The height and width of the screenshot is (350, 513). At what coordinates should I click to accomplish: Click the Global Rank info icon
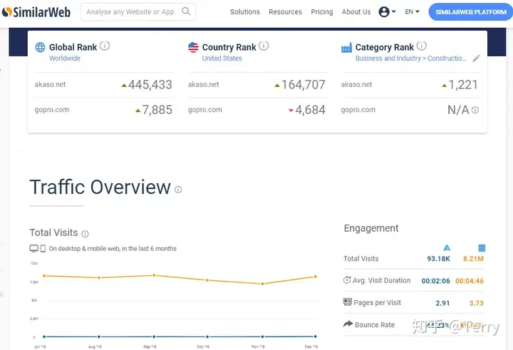tap(105, 46)
